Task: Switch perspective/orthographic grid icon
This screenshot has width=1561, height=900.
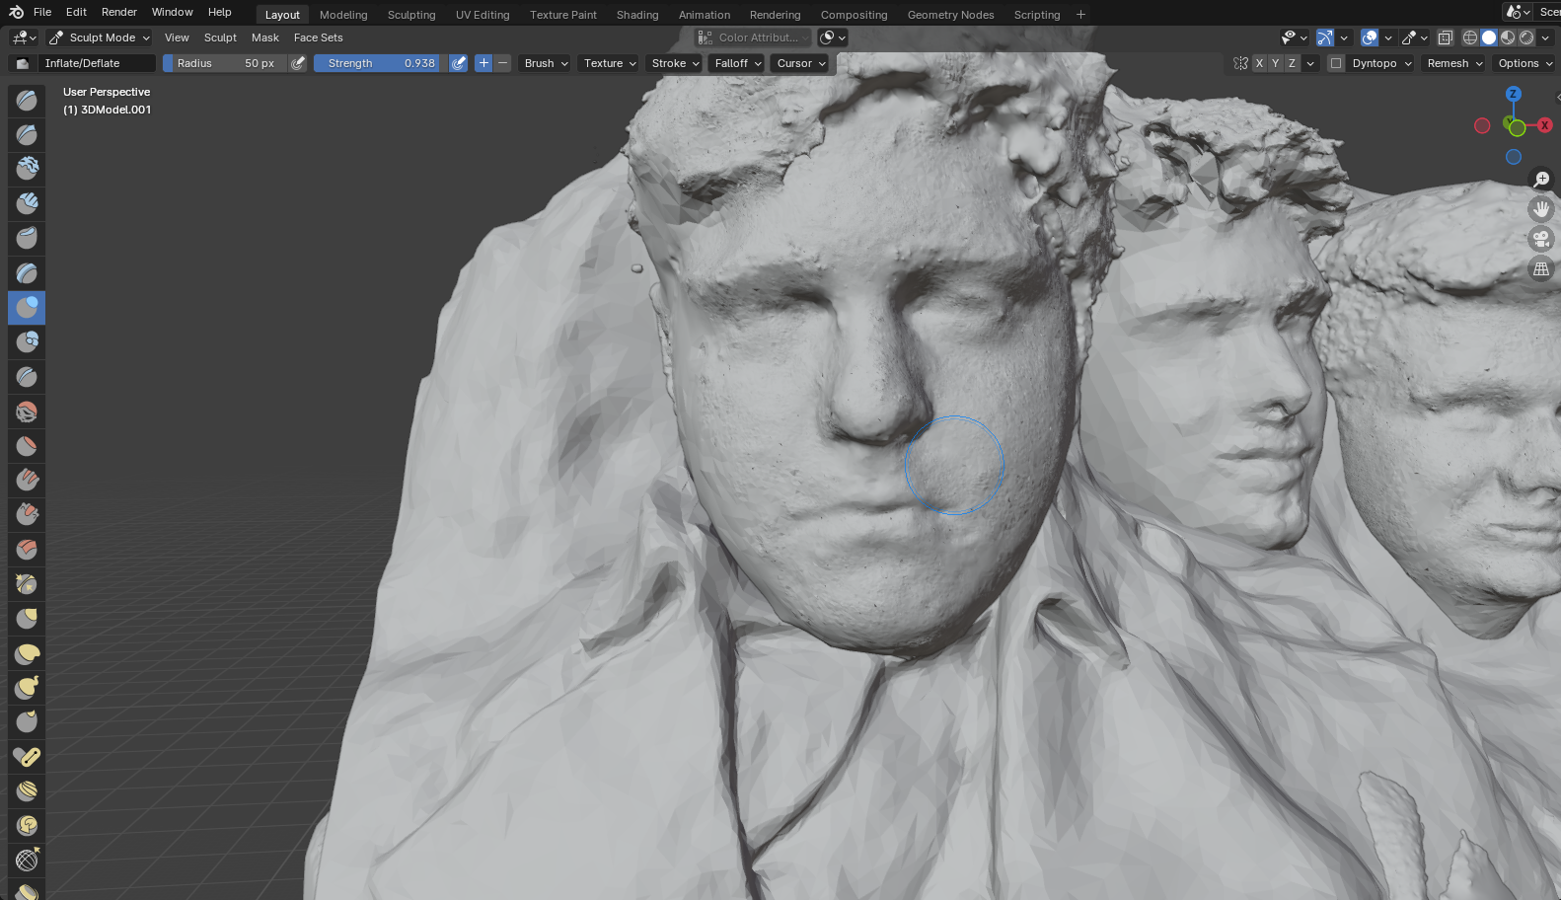Action: click(x=1541, y=268)
